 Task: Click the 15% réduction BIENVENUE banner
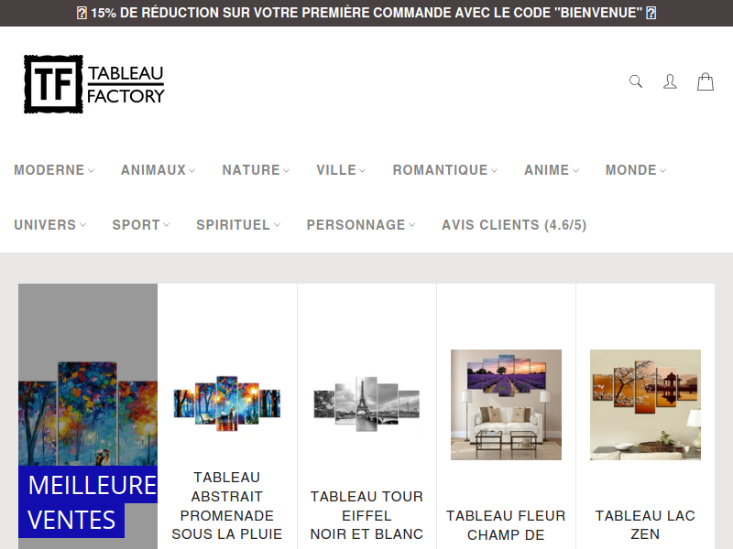pyautogui.click(x=366, y=13)
